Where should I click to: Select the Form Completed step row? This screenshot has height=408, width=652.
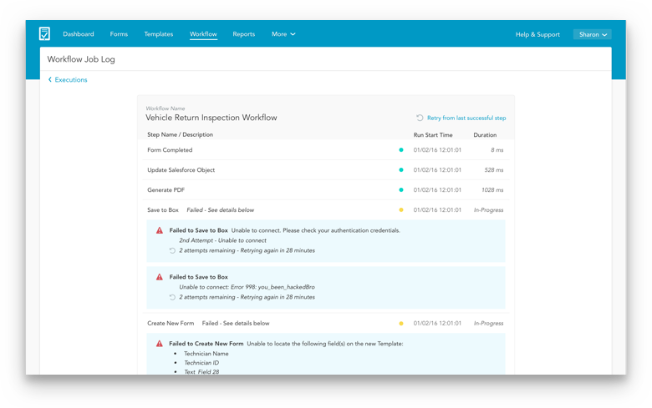pyautogui.click(x=326, y=150)
